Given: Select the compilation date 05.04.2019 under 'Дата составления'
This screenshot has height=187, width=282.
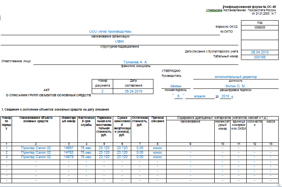Looking at the screenshot, I should (x=133, y=91).
